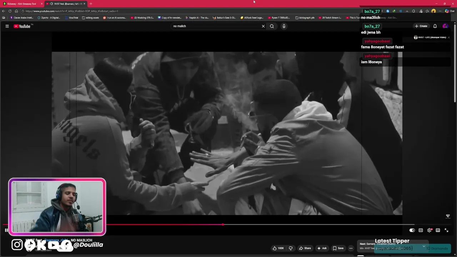The height and width of the screenshot is (257, 457).
Task: Bookmark page with star icon
Action: pyautogui.click(x=427, y=11)
